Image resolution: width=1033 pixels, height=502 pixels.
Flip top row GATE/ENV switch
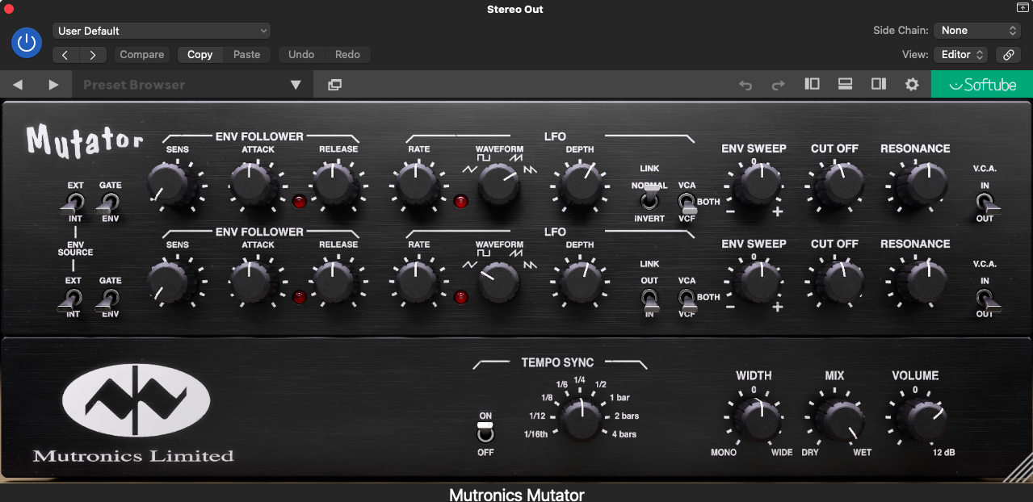pos(109,203)
